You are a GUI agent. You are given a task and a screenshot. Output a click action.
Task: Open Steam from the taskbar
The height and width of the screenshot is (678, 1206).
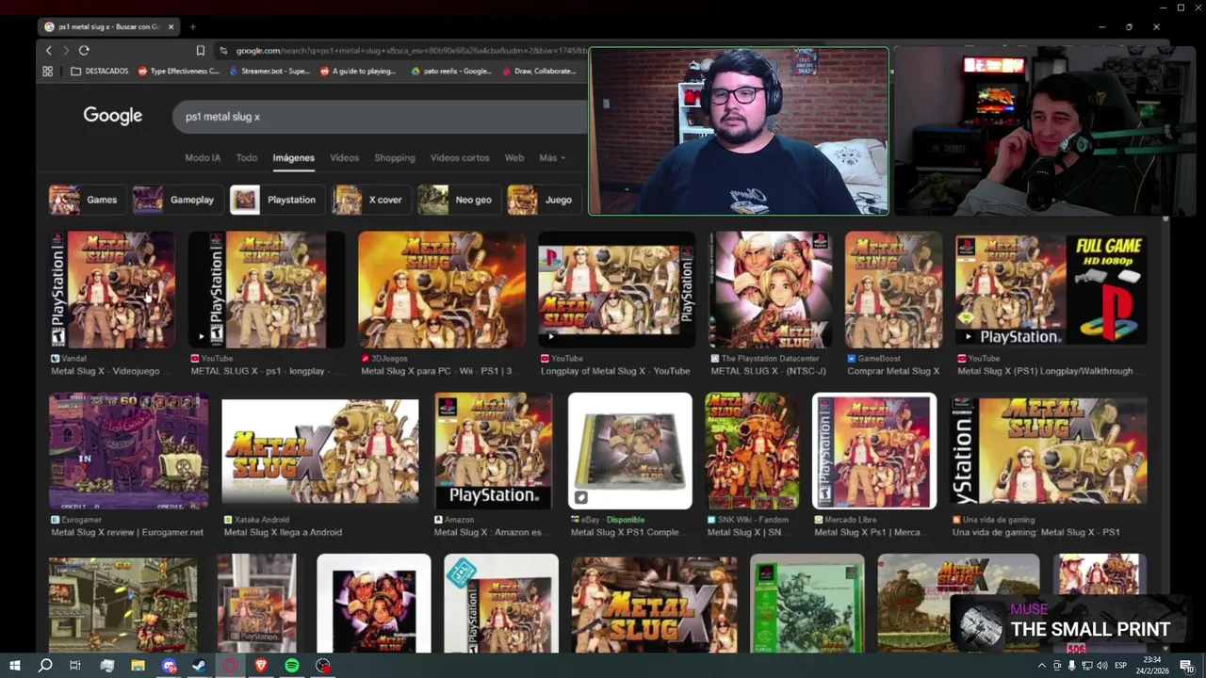coord(200,666)
